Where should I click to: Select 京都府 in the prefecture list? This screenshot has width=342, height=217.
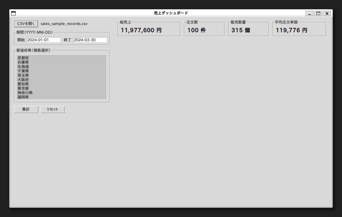23,58
